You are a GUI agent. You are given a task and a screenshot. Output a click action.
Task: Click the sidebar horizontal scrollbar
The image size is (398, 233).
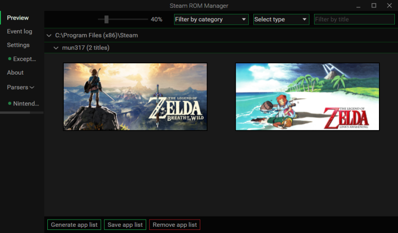point(15,113)
